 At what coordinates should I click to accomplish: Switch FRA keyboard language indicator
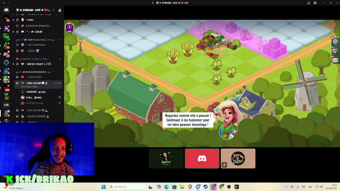pyautogui.click(x=310, y=187)
